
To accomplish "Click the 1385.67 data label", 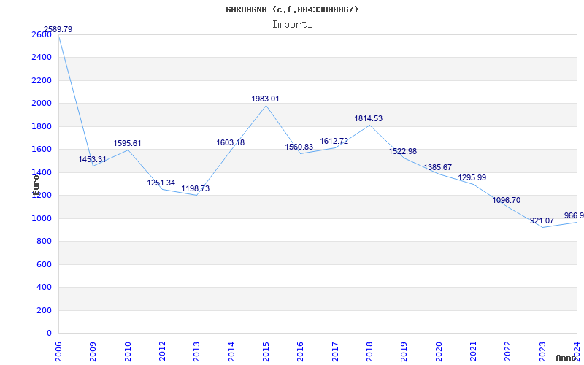I will [x=437, y=168].
